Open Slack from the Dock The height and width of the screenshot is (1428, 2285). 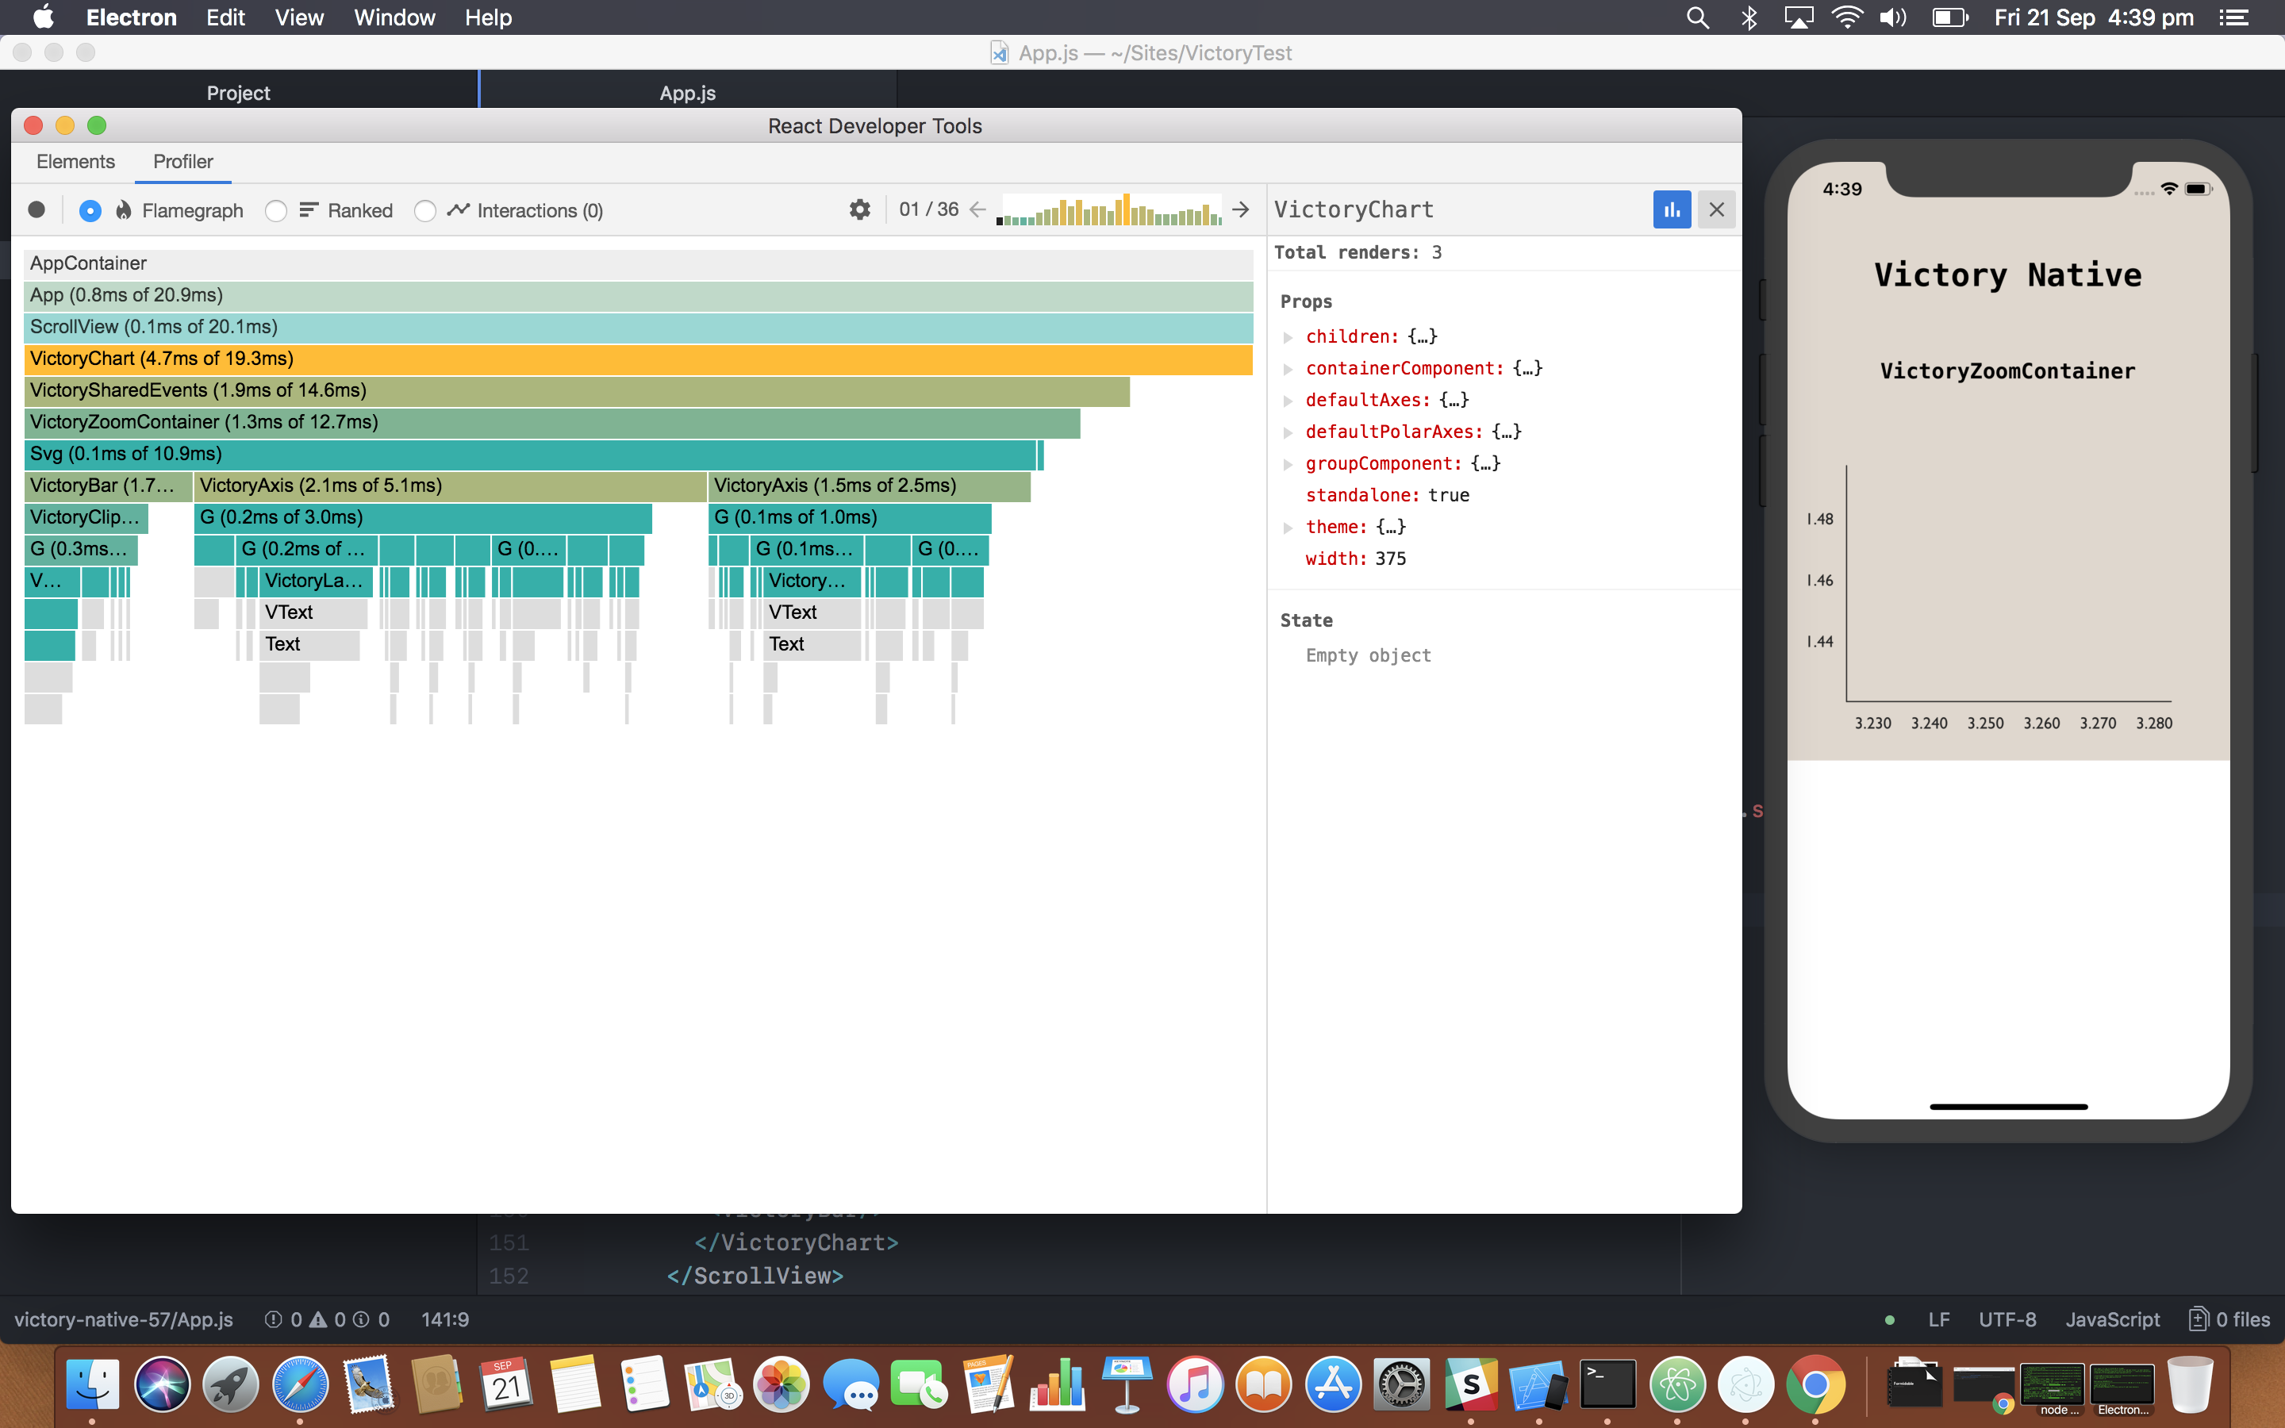coord(1470,1384)
